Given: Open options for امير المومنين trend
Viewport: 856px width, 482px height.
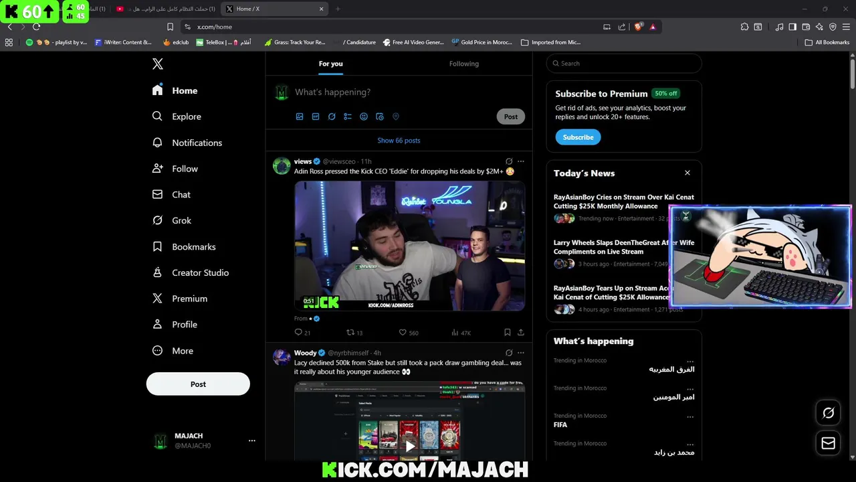Looking at the screenshot, I should point(690,388).
